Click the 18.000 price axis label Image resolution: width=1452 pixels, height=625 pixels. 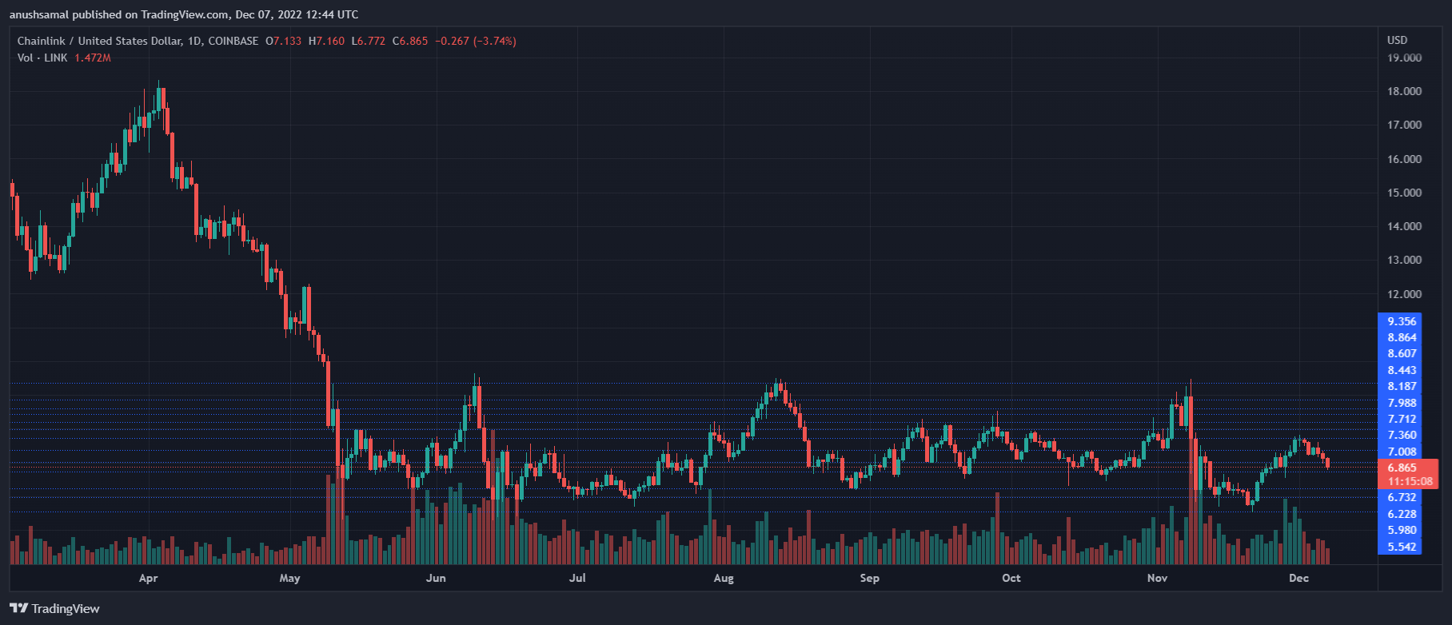[x=1404, y=91]
